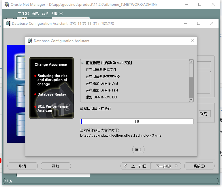Screen dimensions: 222x187
Task: Click the Oracle Net Manager title bar icon
Action: 7,5
